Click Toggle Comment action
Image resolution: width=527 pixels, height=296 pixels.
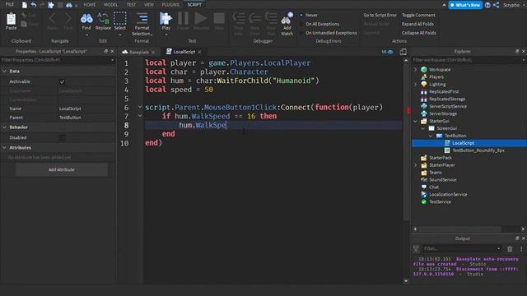coord(418,15)
